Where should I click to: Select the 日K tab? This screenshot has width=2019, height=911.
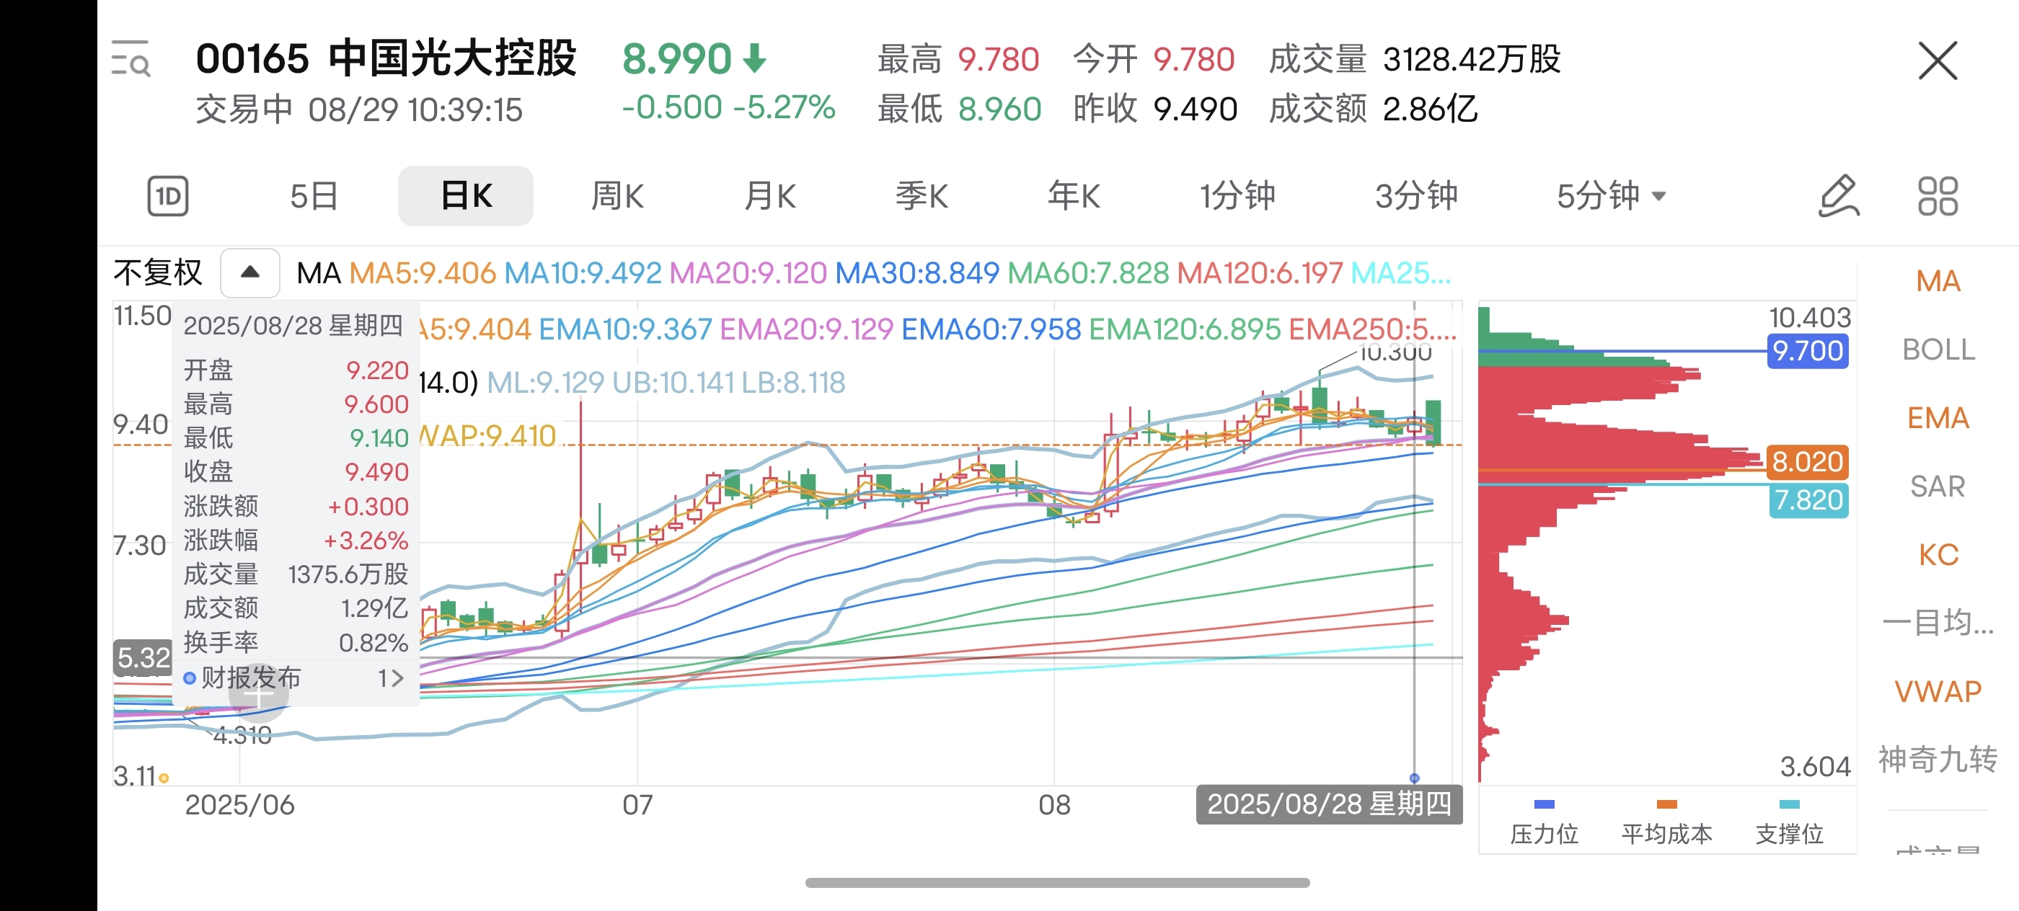pyautogui.click(x=466, y=196)
